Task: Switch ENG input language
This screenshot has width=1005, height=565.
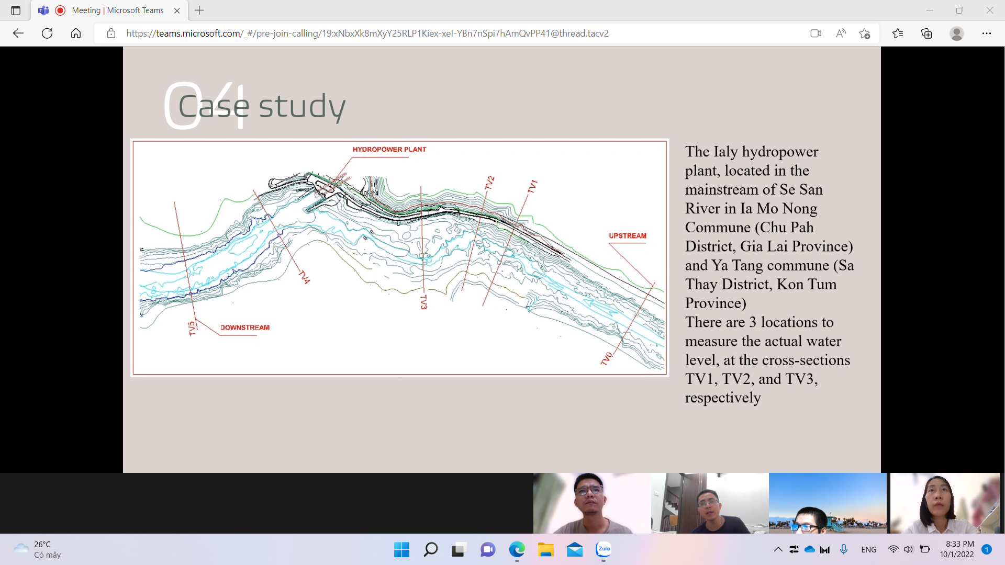Action: tap(868, 549)
